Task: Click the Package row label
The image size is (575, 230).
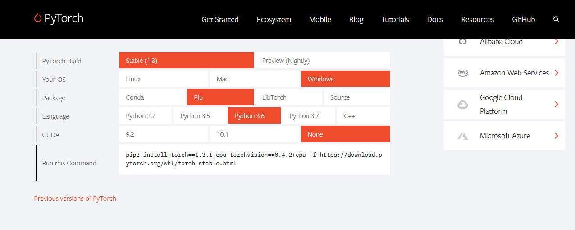Action: (x=54, y=98)
